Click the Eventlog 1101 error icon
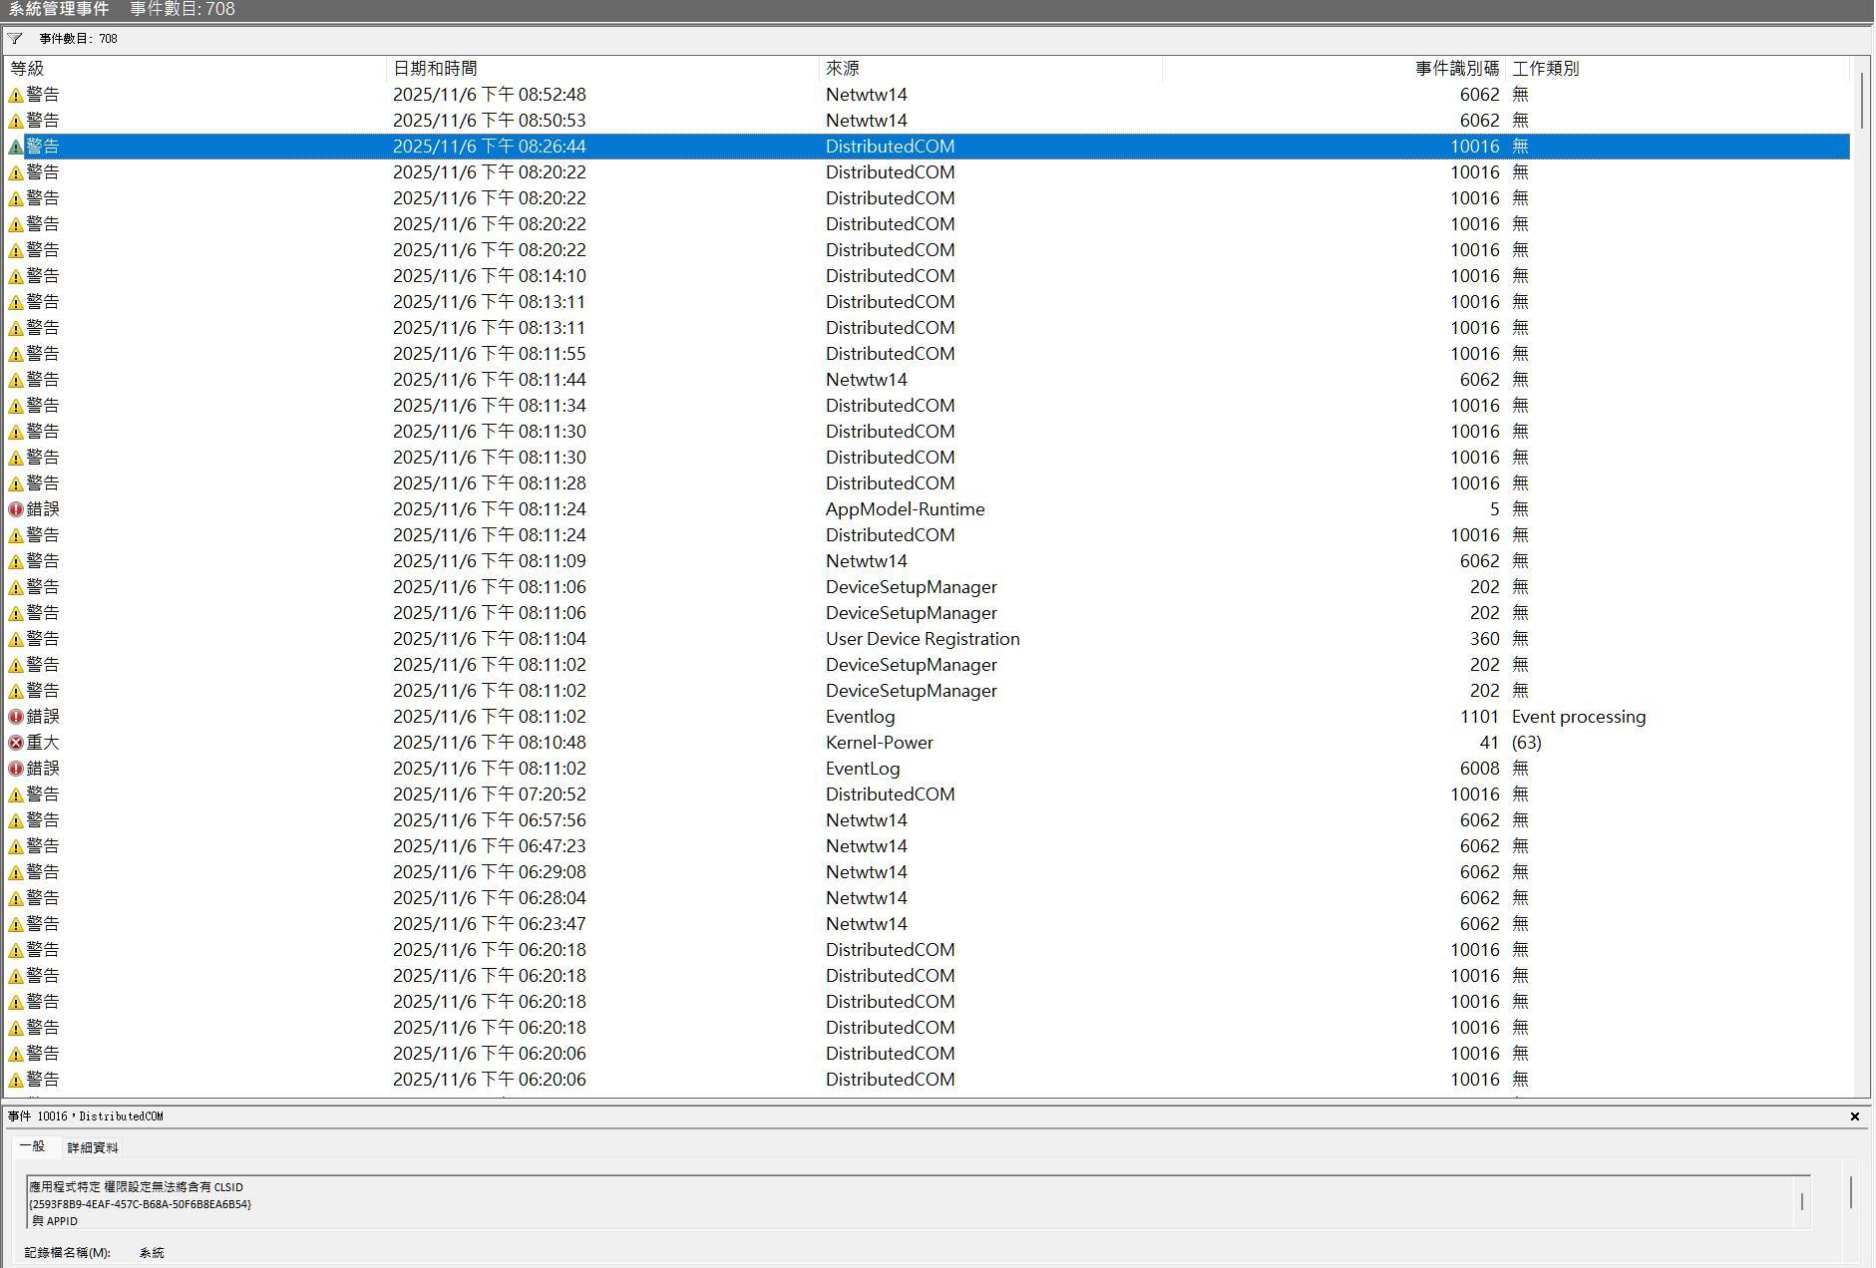Viewport: 1876px width, 1268px height. (16, 717)
